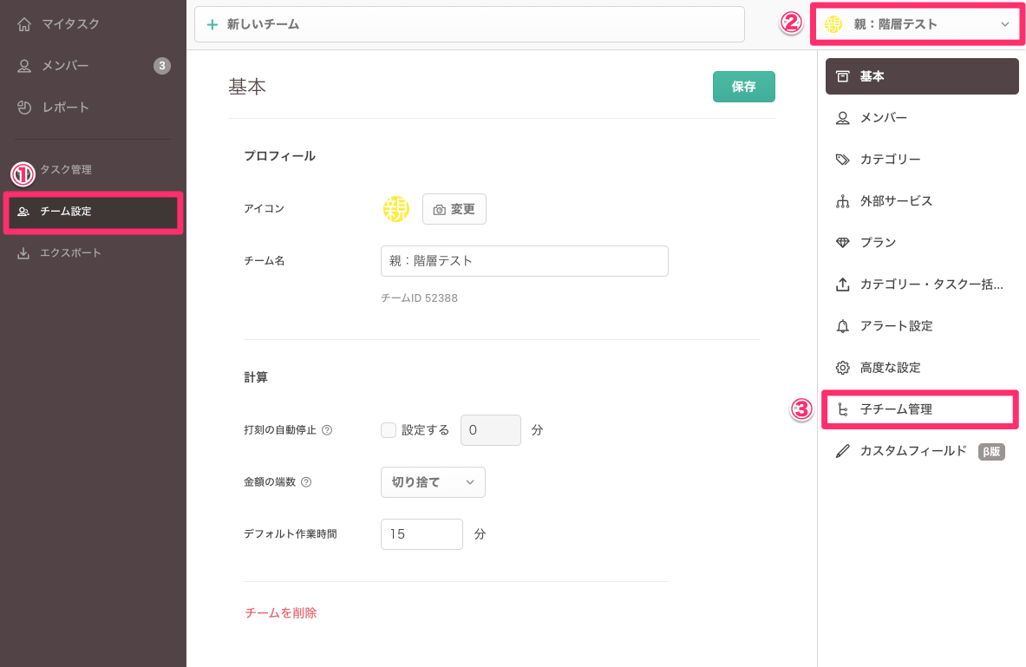Click the デフォルト作業時間 minutes field
Screen dimensions: 1026x667
(x=422, y=534)
